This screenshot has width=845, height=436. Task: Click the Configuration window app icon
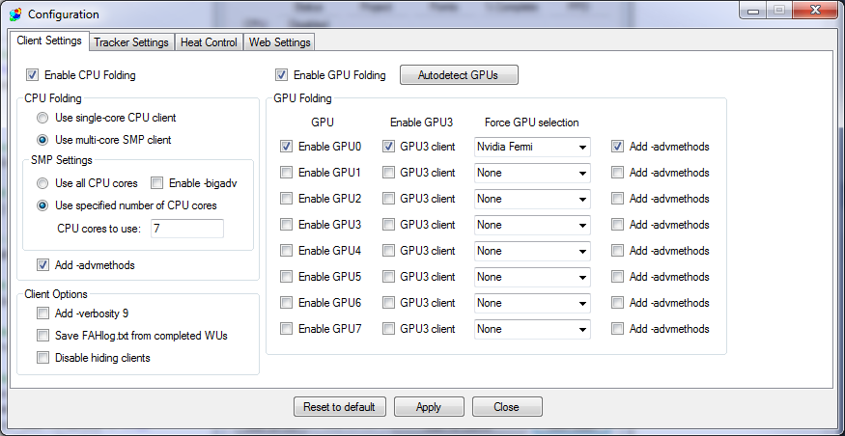point(15,14)
